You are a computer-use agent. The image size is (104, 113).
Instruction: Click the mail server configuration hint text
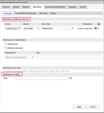pyautogui.click(x=37, y=71)
